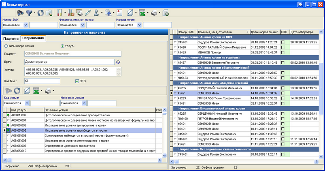The height and width of the screenshot is (171, 325).
Task: Click the documents with blue folder icon
Action: 108,13
